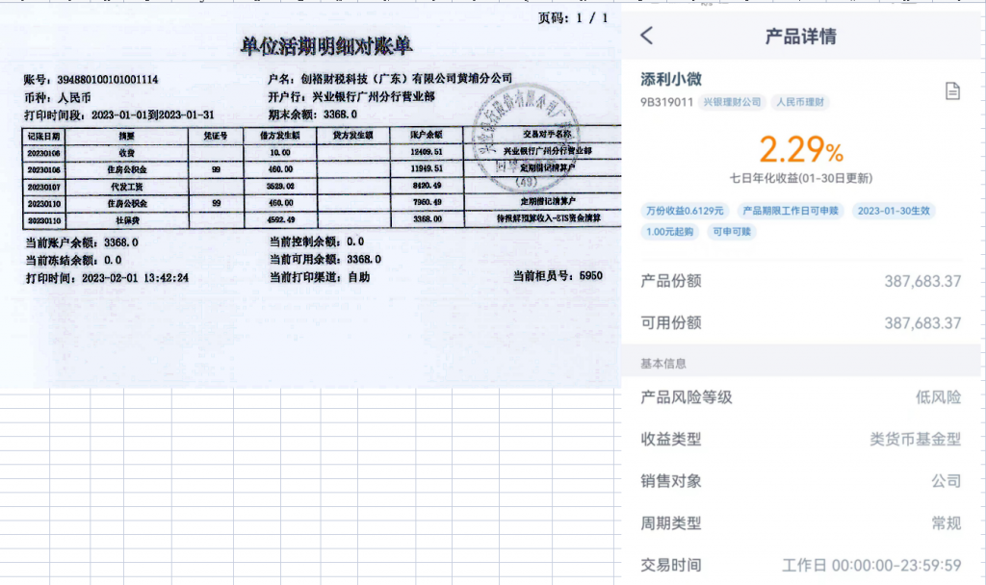Click the 打印时间 2023-02-01 13:42:24 line

coord(107,278)
